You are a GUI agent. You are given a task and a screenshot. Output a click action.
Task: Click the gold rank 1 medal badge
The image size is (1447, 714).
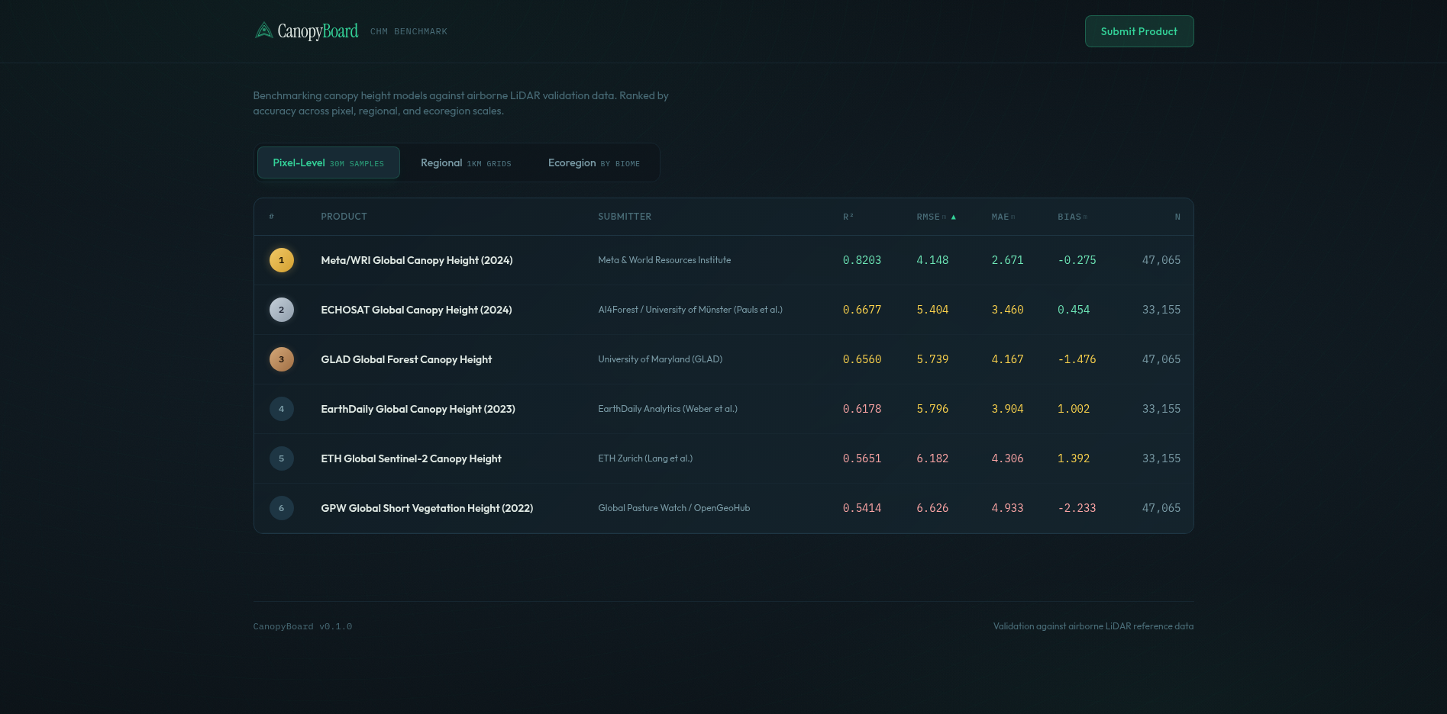pyautogui.click(x=282, y=260)
